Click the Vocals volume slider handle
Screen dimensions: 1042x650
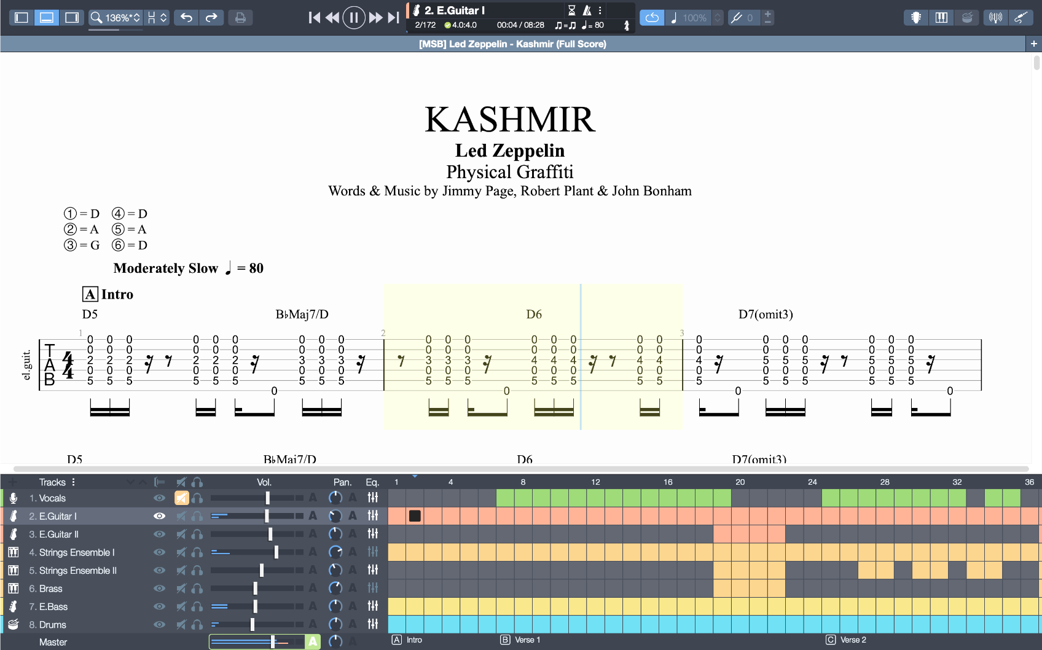[x=267, y=498]
